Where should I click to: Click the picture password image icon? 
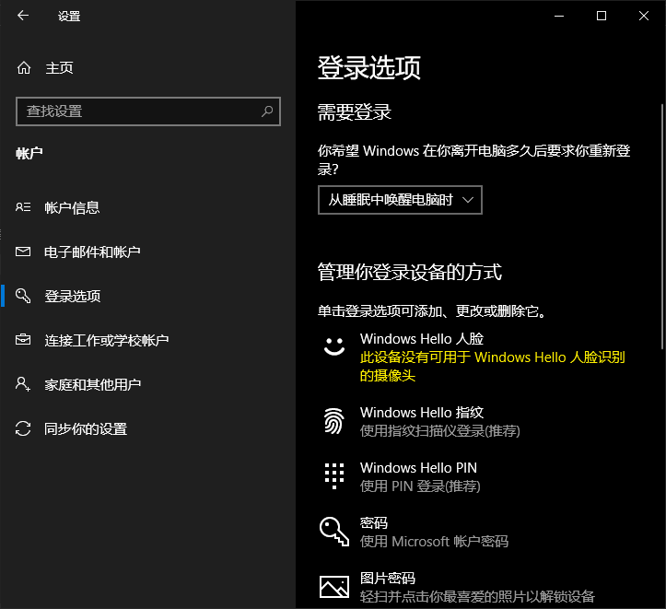(x=334, y=587)
